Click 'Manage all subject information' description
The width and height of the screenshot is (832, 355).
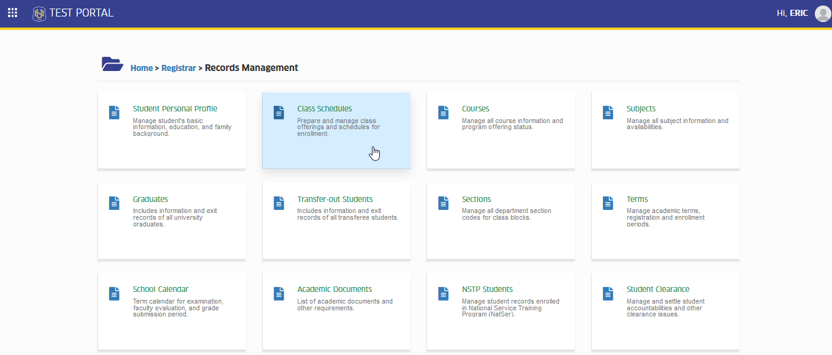click(x=678, y=124)
